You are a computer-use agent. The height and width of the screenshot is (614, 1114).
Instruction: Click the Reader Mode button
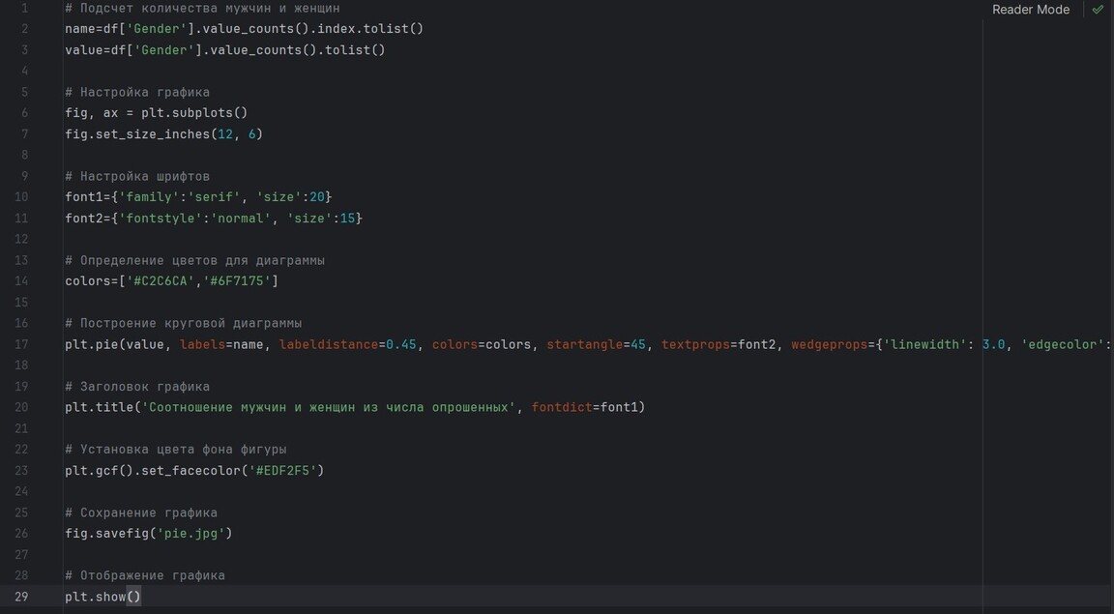pyautogui.click(x=1030, y=10)
